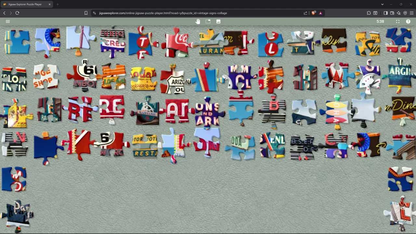This screenshot has height=234, width=416.
Task: Pick the 'NGE SHOP' white piece
Action: click(46, 77)
